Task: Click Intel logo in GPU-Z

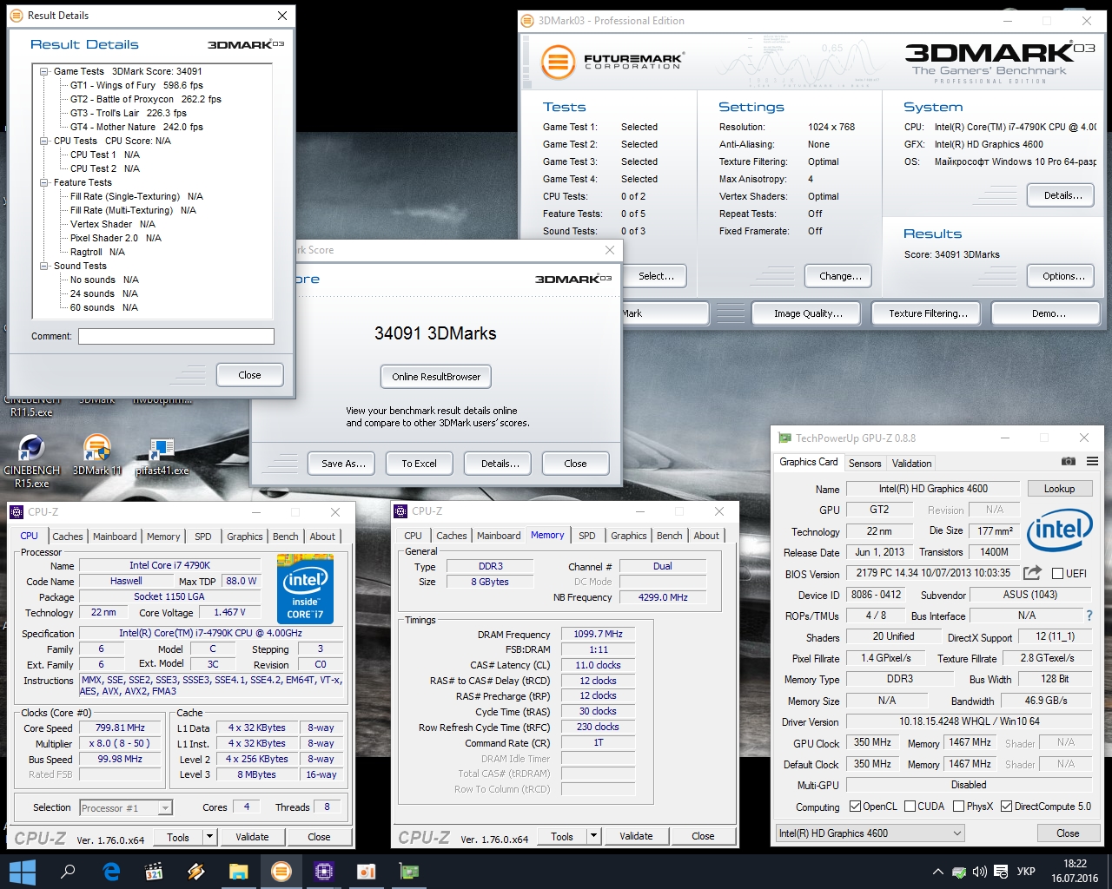Action: [x=1059, y=530]
